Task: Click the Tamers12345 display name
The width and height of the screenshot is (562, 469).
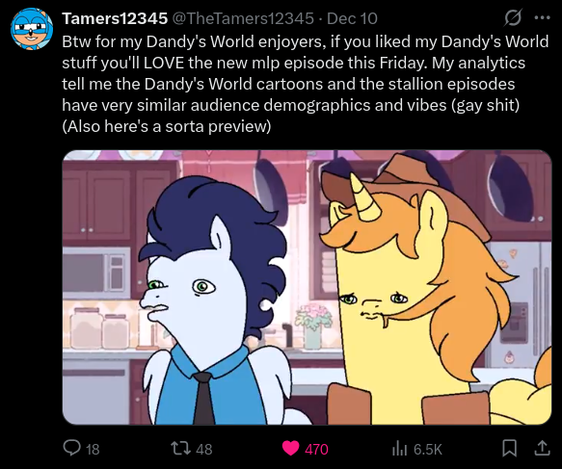Action: tap(115, 18)
